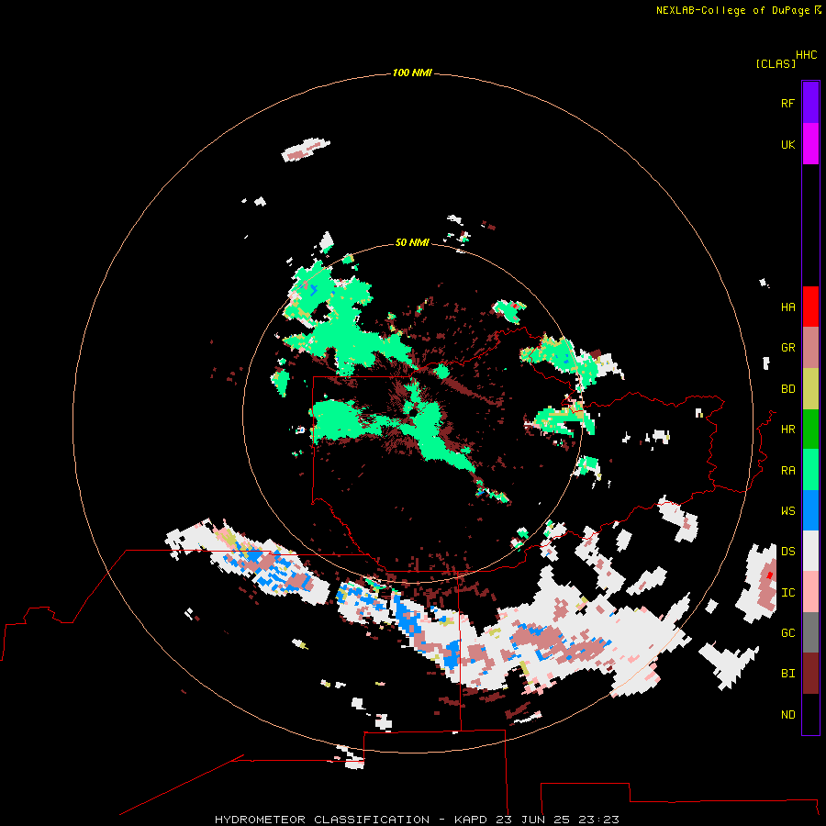Viewport: 826px width, 826px height.
Task: Click the RA legend label
Action: [788, 471]
